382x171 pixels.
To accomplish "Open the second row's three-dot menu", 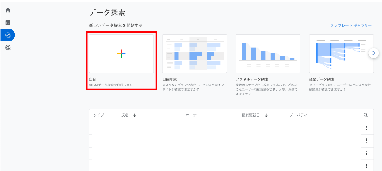I will [366, 141].
